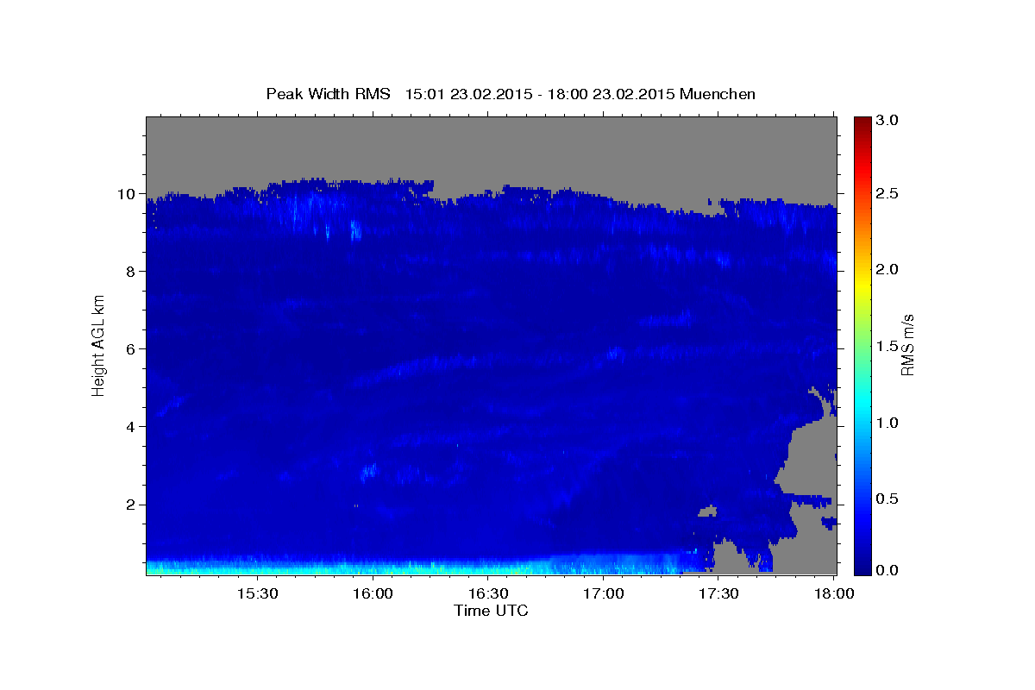This screenshot has height=690, width=1035.
Task: Click the yellow section of the colorbar
Action: pyautogui.click(x=862, y=280)
